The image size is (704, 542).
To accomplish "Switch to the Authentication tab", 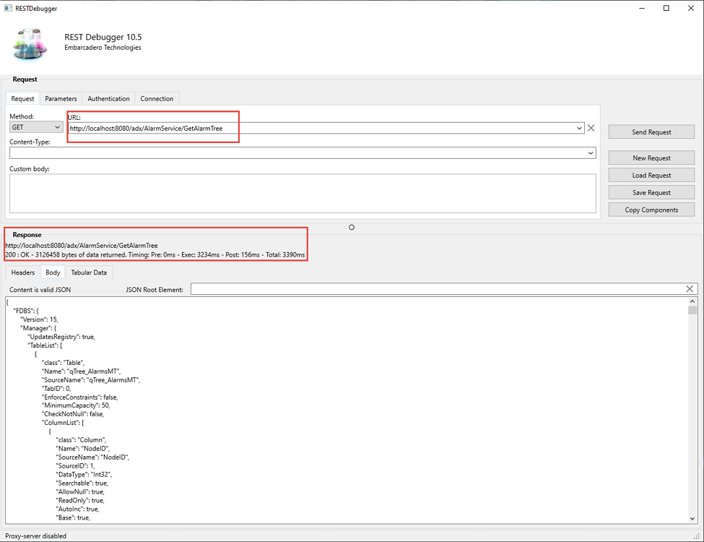I will pos(108,98).
